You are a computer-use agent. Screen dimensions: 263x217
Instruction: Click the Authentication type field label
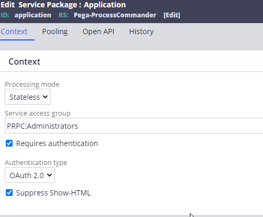36,163
